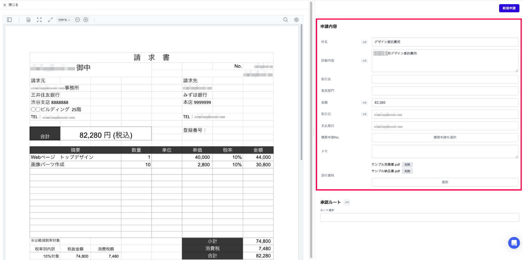The width and height of the screenshot is (523, 260).
Task: Click the 承認ルート section heading
Action: [x=330, y=202]
